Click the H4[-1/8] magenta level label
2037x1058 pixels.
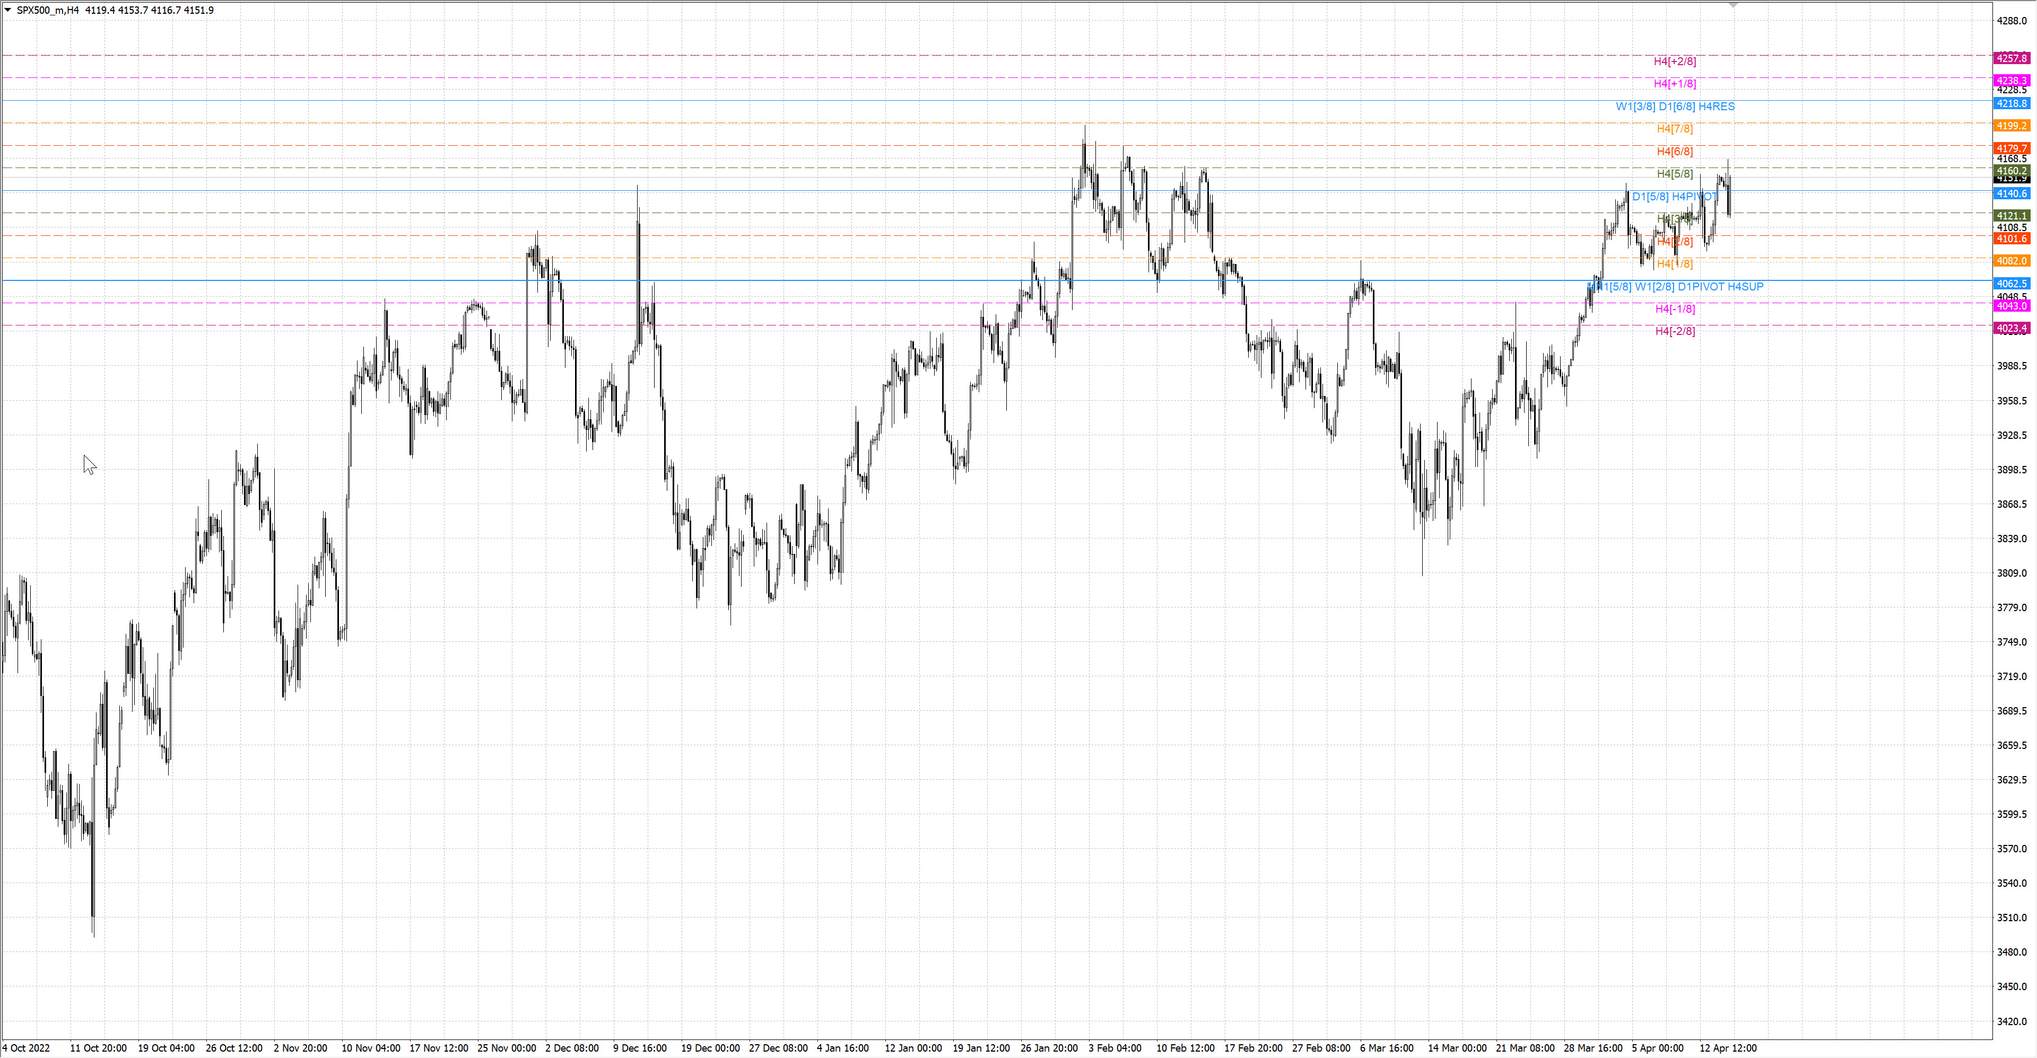coord(1675,309)
